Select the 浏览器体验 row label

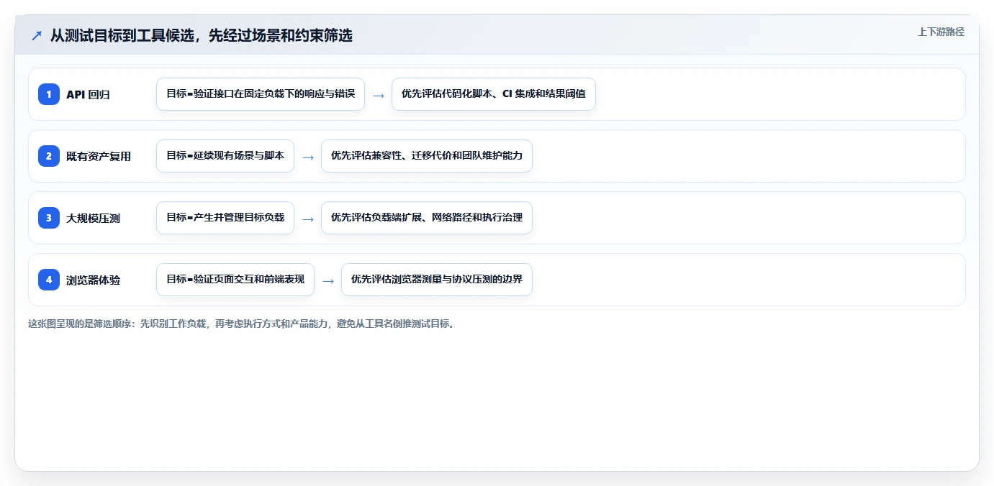[93, 280]
